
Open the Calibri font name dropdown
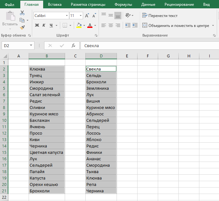67,16
